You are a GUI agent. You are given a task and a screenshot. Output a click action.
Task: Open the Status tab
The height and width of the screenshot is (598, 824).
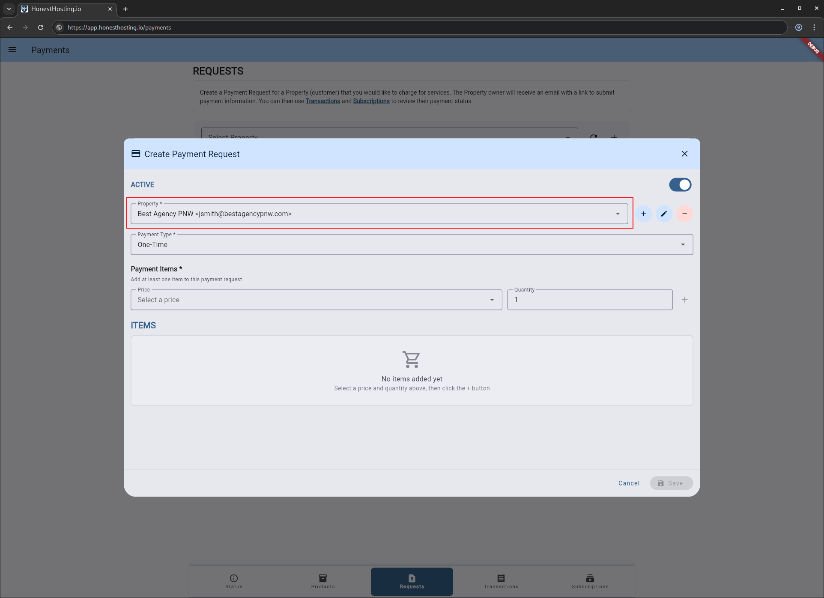[x=234, y=581]
